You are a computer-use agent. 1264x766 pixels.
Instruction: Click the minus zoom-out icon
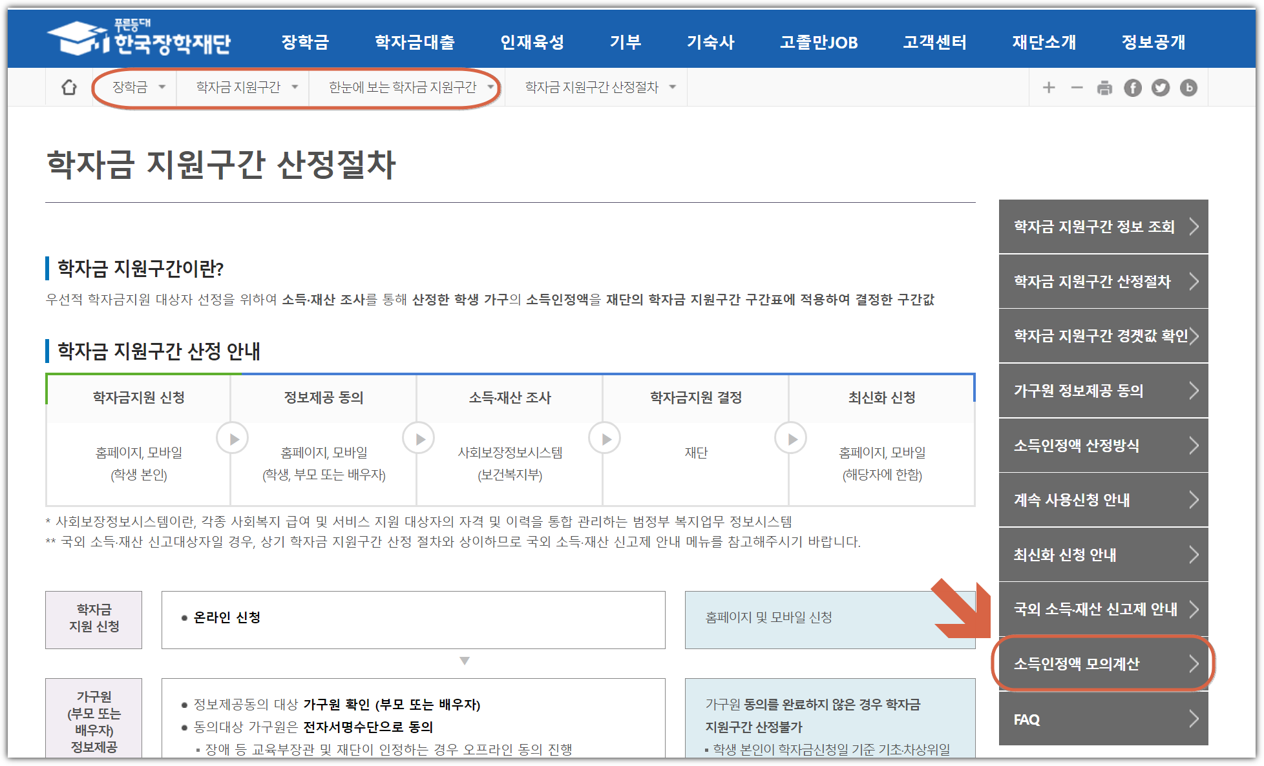click(1077, 87)
